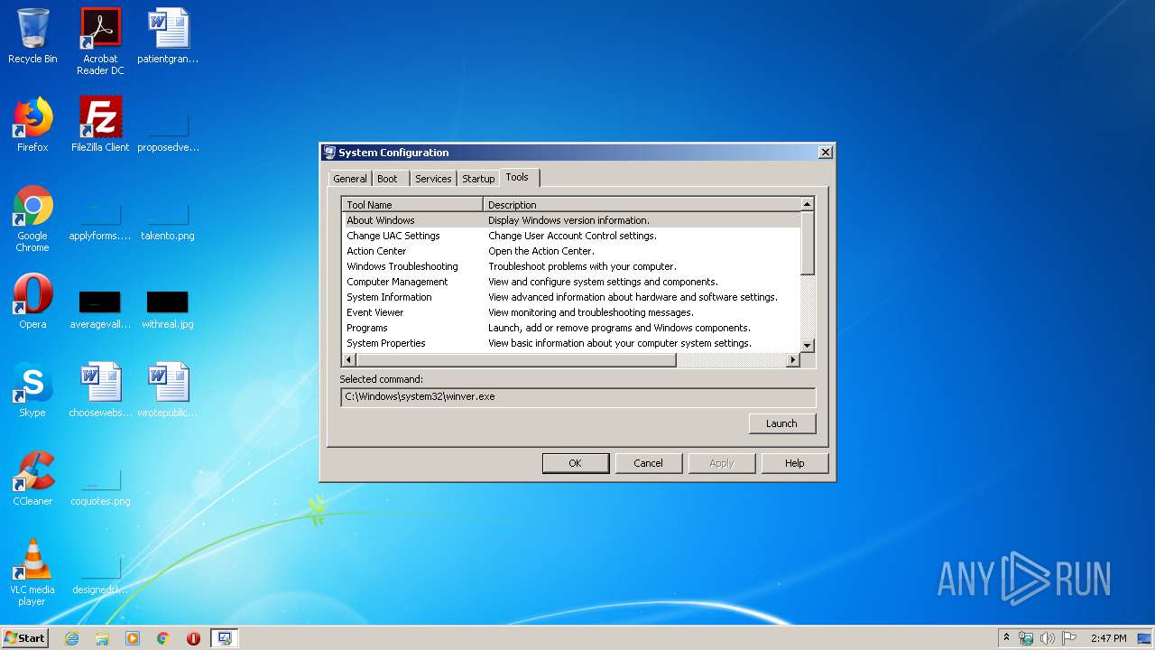
Task: Close the System Configuration dialog
Action: coord(825,153)
